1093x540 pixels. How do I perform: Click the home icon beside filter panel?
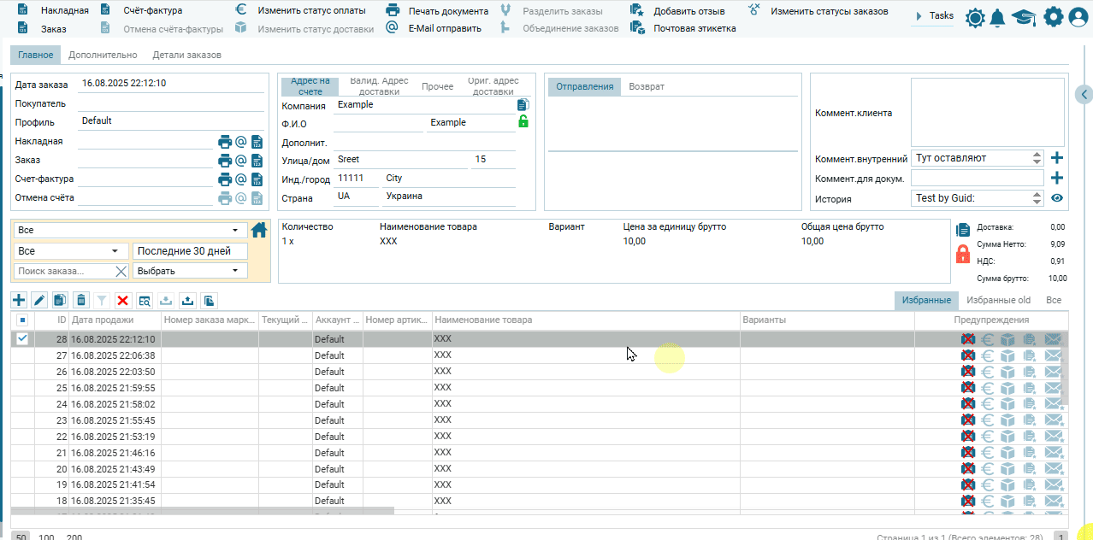(x=259, y=229)
